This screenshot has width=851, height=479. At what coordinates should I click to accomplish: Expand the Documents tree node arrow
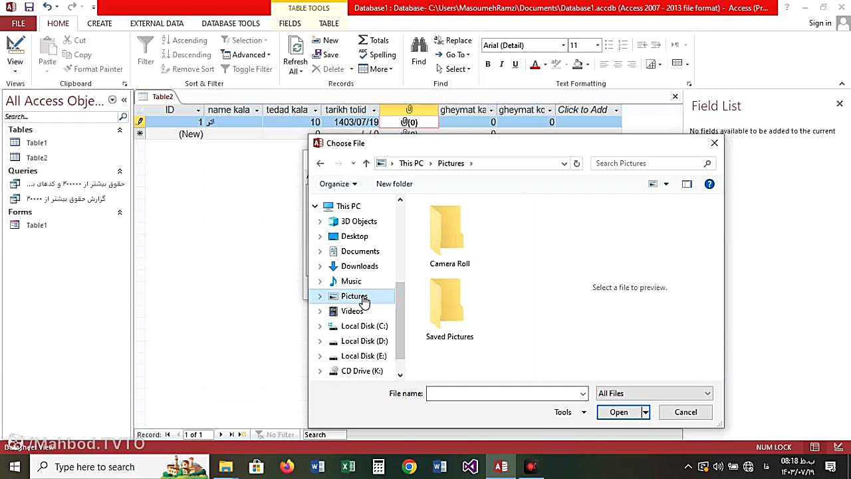click(x=320, y=251)
